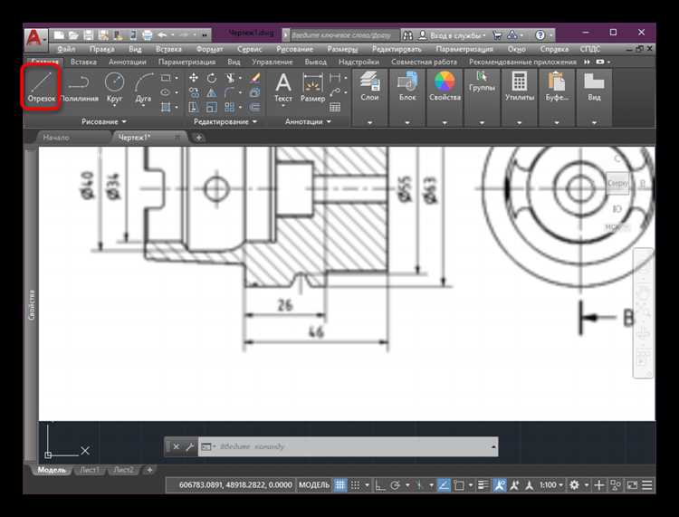Image resolution: width=679 pixels, height=517 pixels.
Task: Toggle object snap tracking in status bar
Action: pyautogui.click(x=444, y=485)
